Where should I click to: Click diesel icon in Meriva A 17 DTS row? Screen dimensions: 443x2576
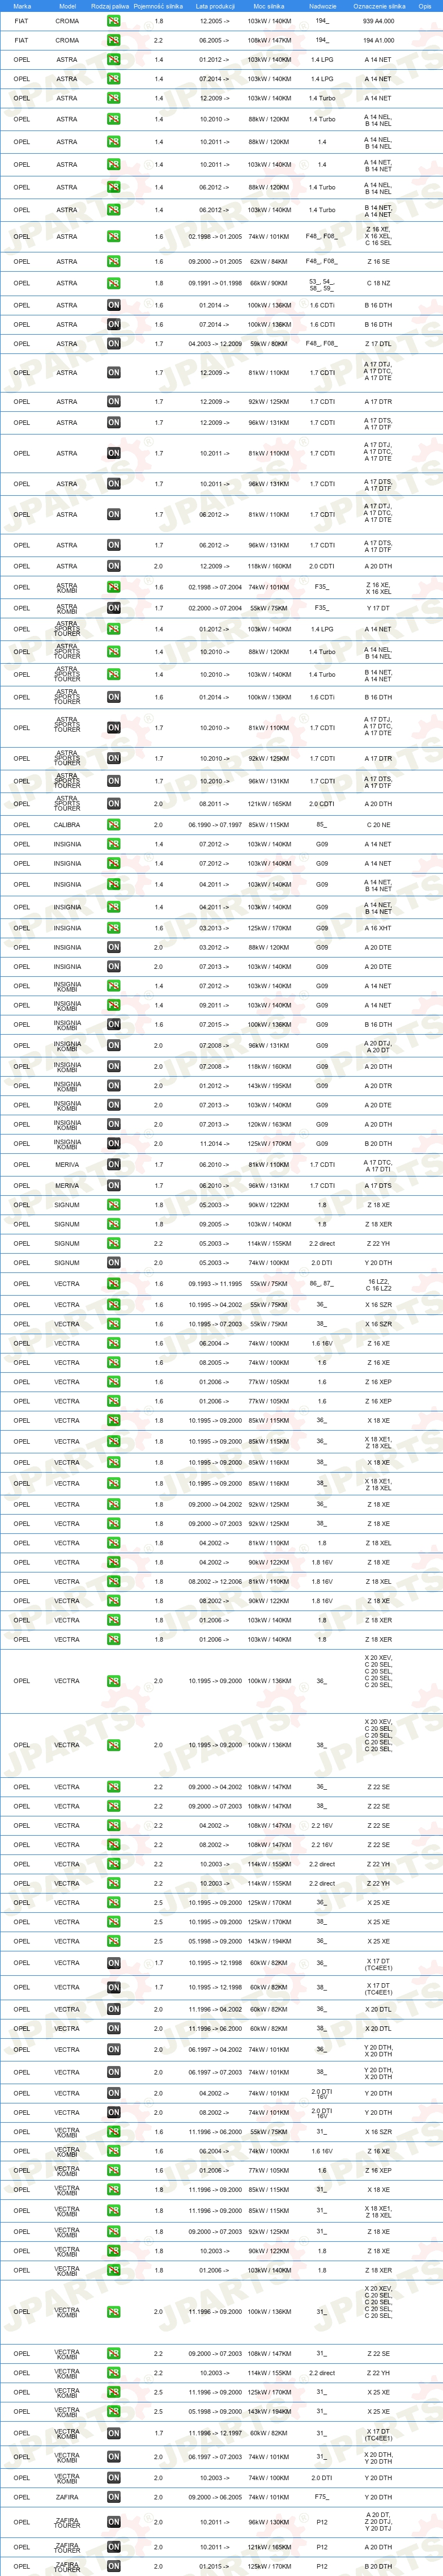tap(114, 1186)
